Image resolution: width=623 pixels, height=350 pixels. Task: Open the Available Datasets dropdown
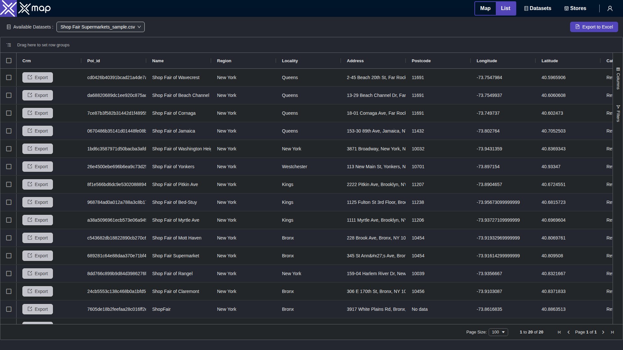(x=100, y=27)
